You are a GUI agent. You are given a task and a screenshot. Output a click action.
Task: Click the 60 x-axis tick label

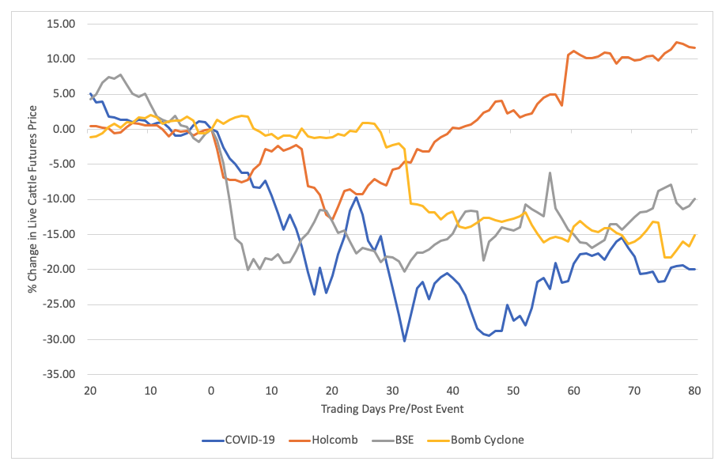point(573,390)
